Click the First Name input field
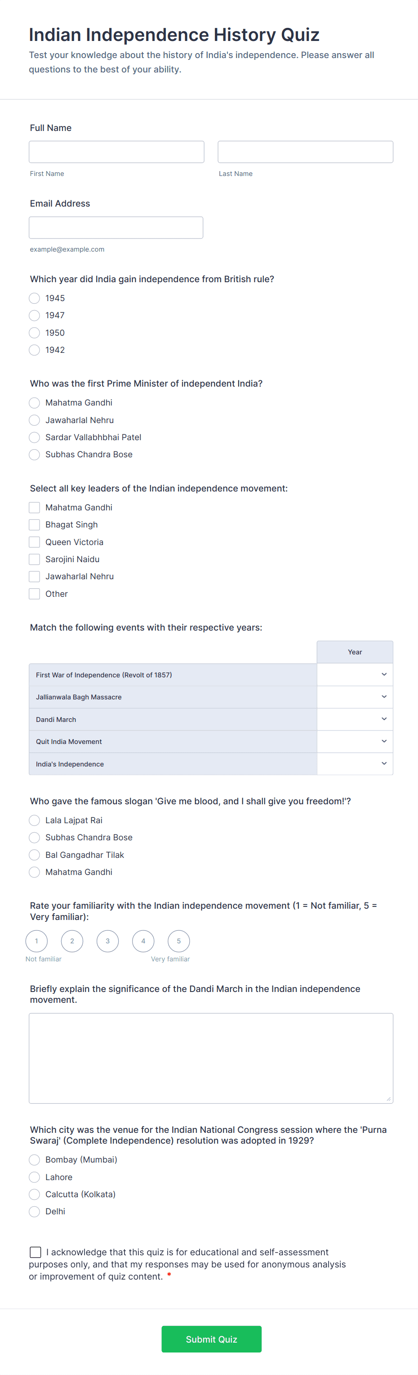Image resolution: width=418 pixels, height=1375 pixels. click(116, 152)
